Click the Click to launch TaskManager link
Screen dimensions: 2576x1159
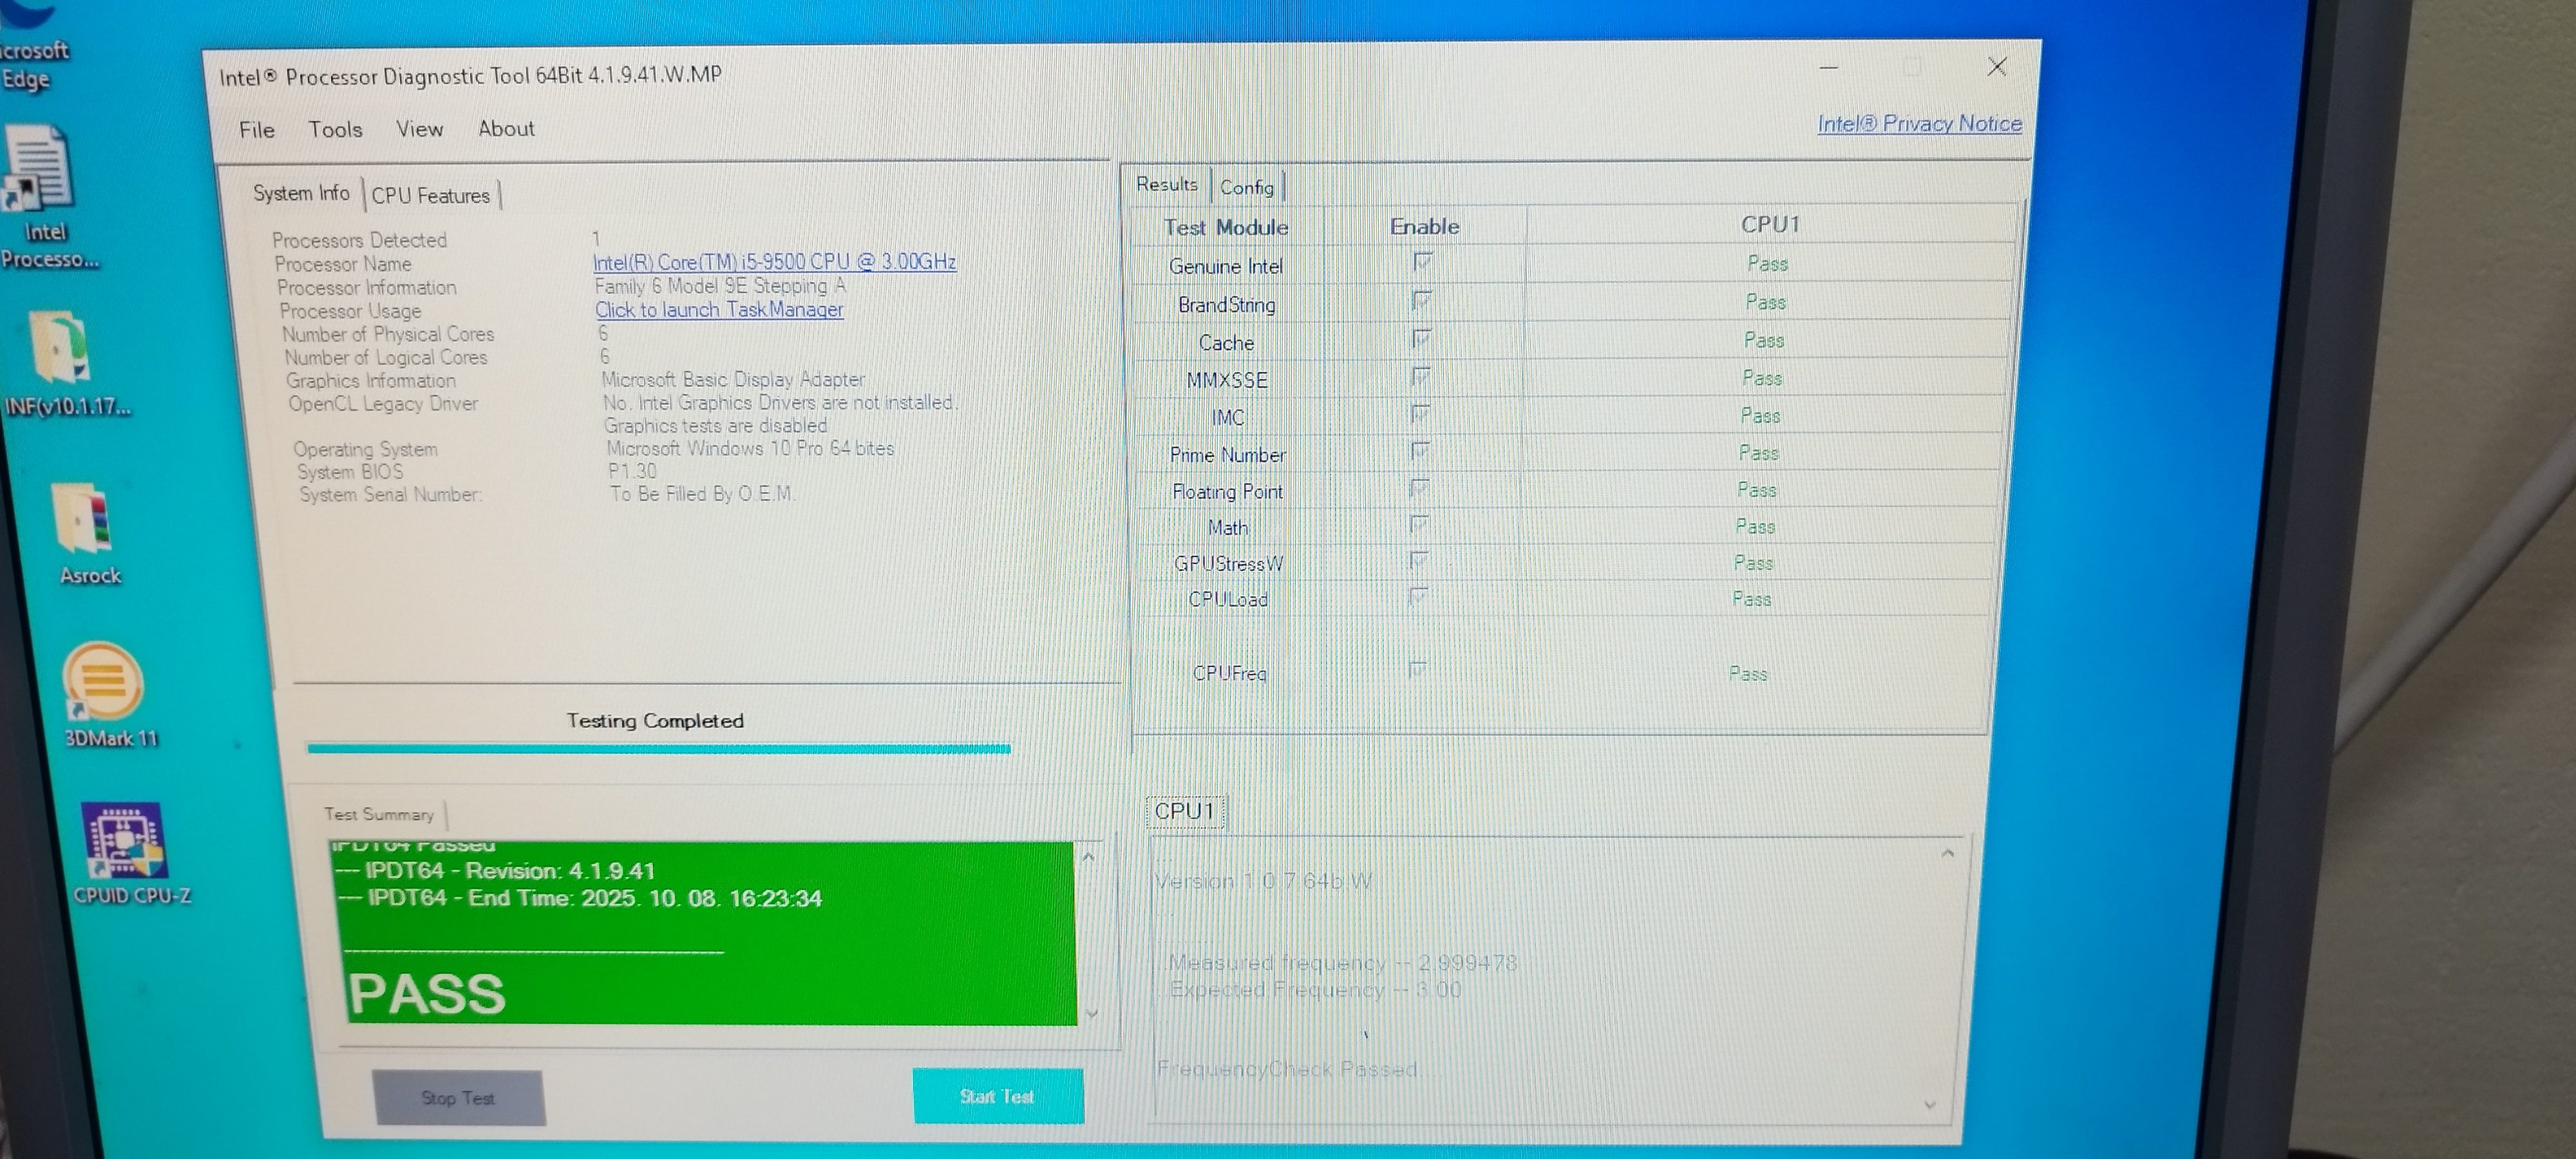pyautogui.click(x=719, y=310)
